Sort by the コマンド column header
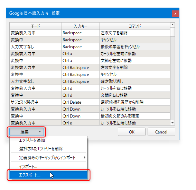Screen dimensions: 196x190 coord(135,26)
